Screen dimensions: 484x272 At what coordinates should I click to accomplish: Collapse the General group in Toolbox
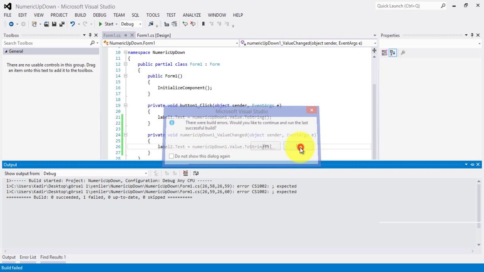click(x=6, y=51)
